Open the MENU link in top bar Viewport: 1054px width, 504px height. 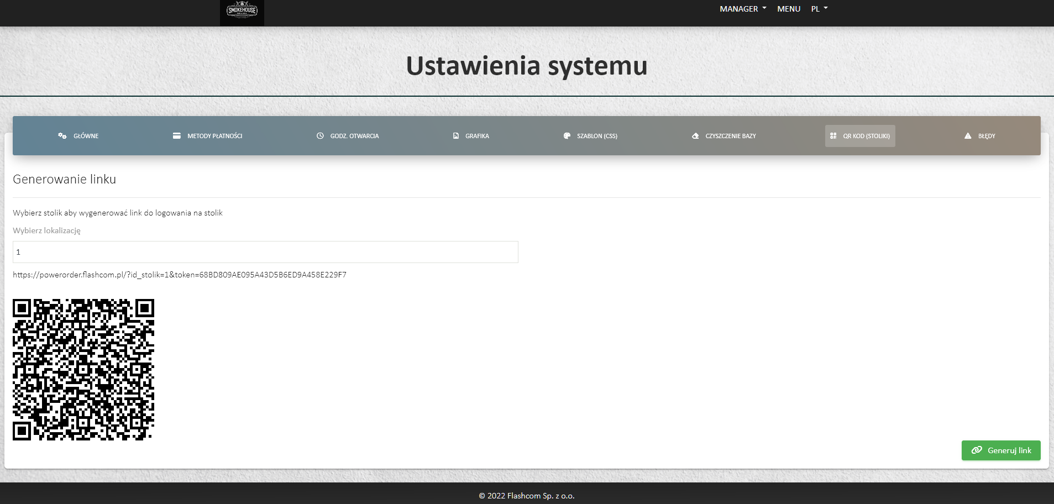click(789, 9)
